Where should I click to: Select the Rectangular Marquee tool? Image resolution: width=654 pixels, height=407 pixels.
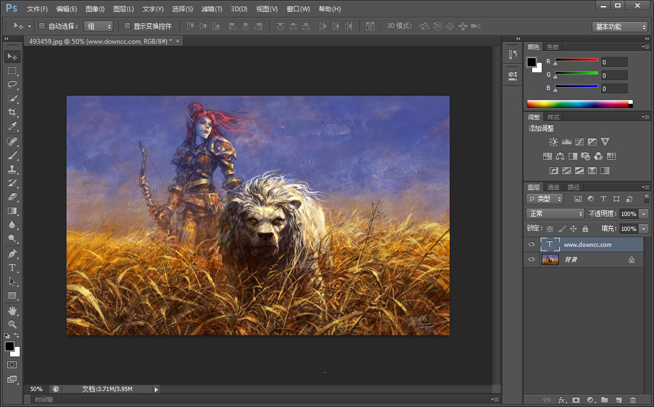12,71
